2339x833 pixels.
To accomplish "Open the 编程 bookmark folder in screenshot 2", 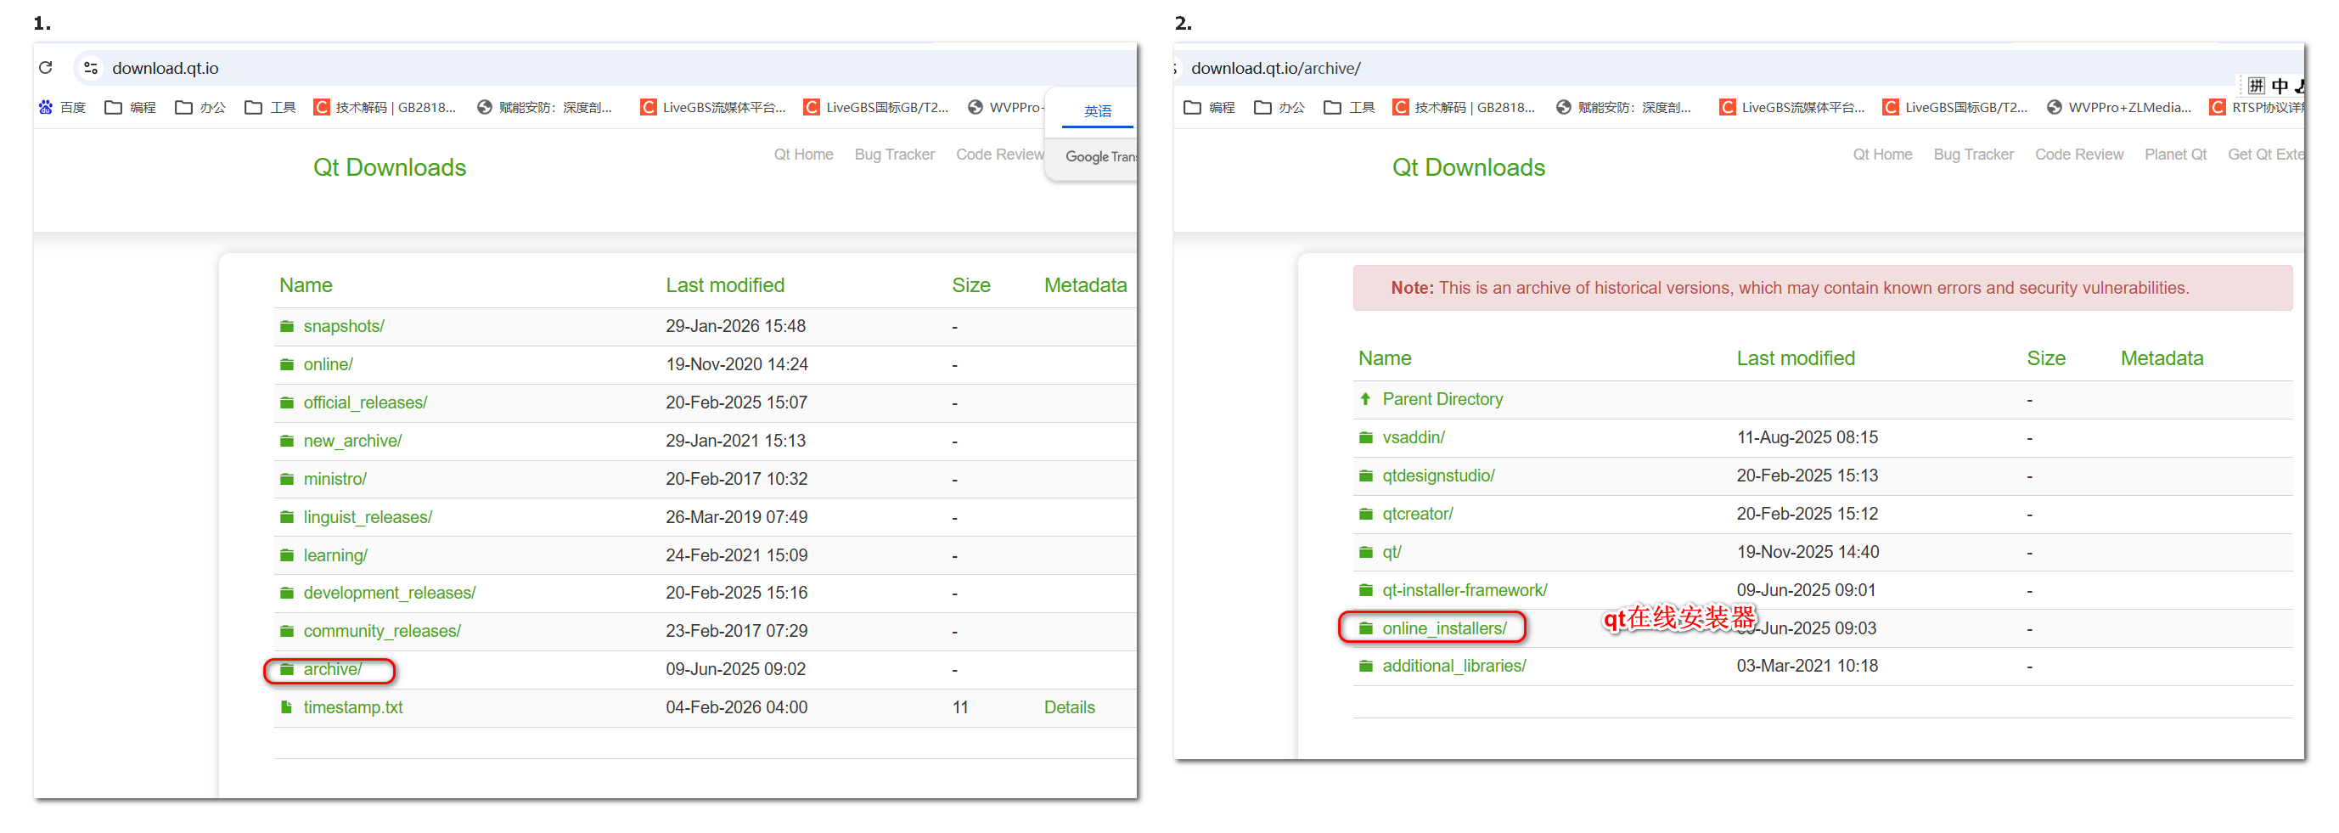I will (1210, 107).
